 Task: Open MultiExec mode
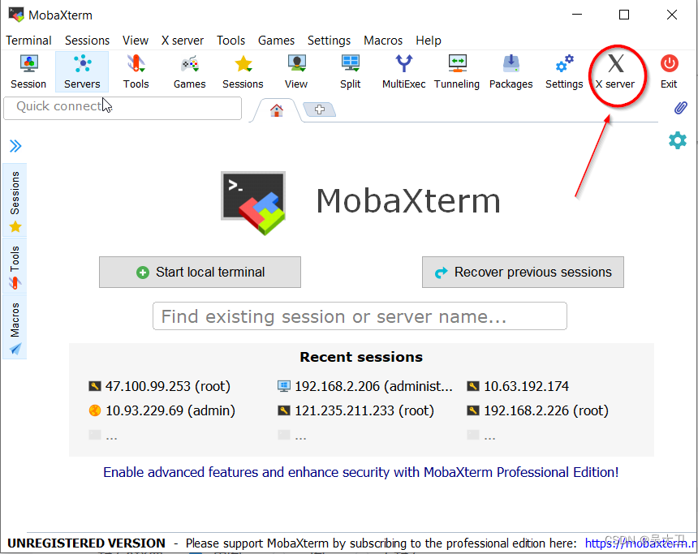click(403, 71)
